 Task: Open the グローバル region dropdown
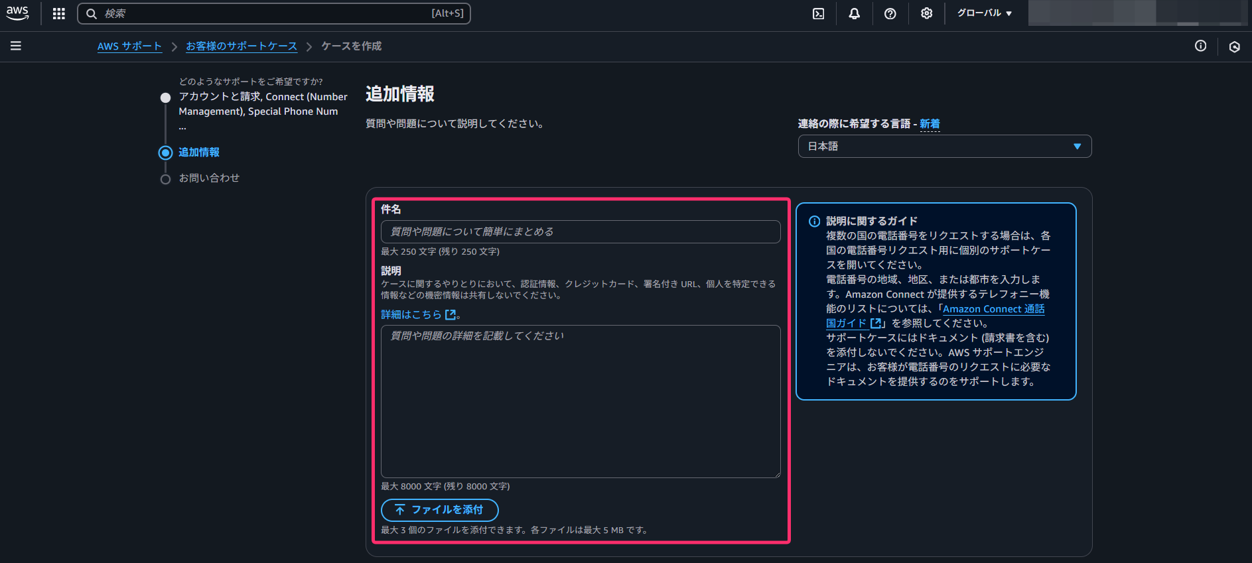coord(985,13)
